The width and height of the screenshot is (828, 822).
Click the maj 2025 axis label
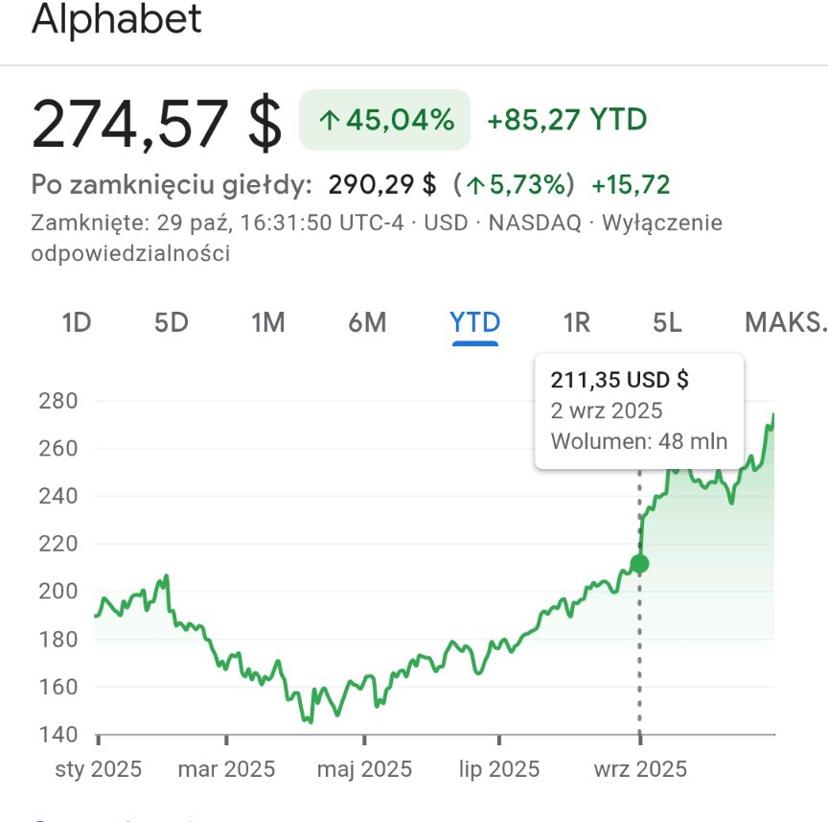pyautogui.click(x=364, y=769)
